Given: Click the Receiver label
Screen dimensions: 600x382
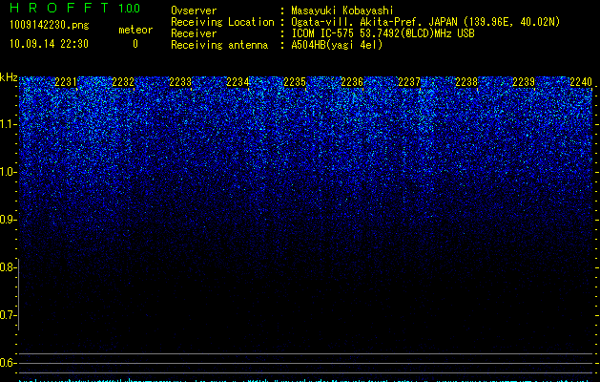Looking at the screenshot, I should (x=194, y=33).
